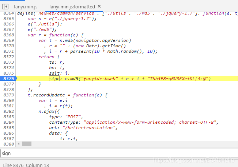Image resolution: width=238 pixels, height=167 pixels.
Task: Close the fanyi.min.js:formatted tab
Action: click(x=99, y=6)
